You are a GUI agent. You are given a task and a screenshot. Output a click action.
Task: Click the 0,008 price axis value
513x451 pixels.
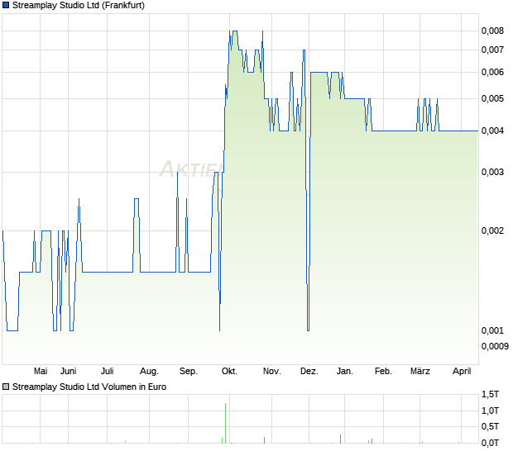tap(492, 31)
